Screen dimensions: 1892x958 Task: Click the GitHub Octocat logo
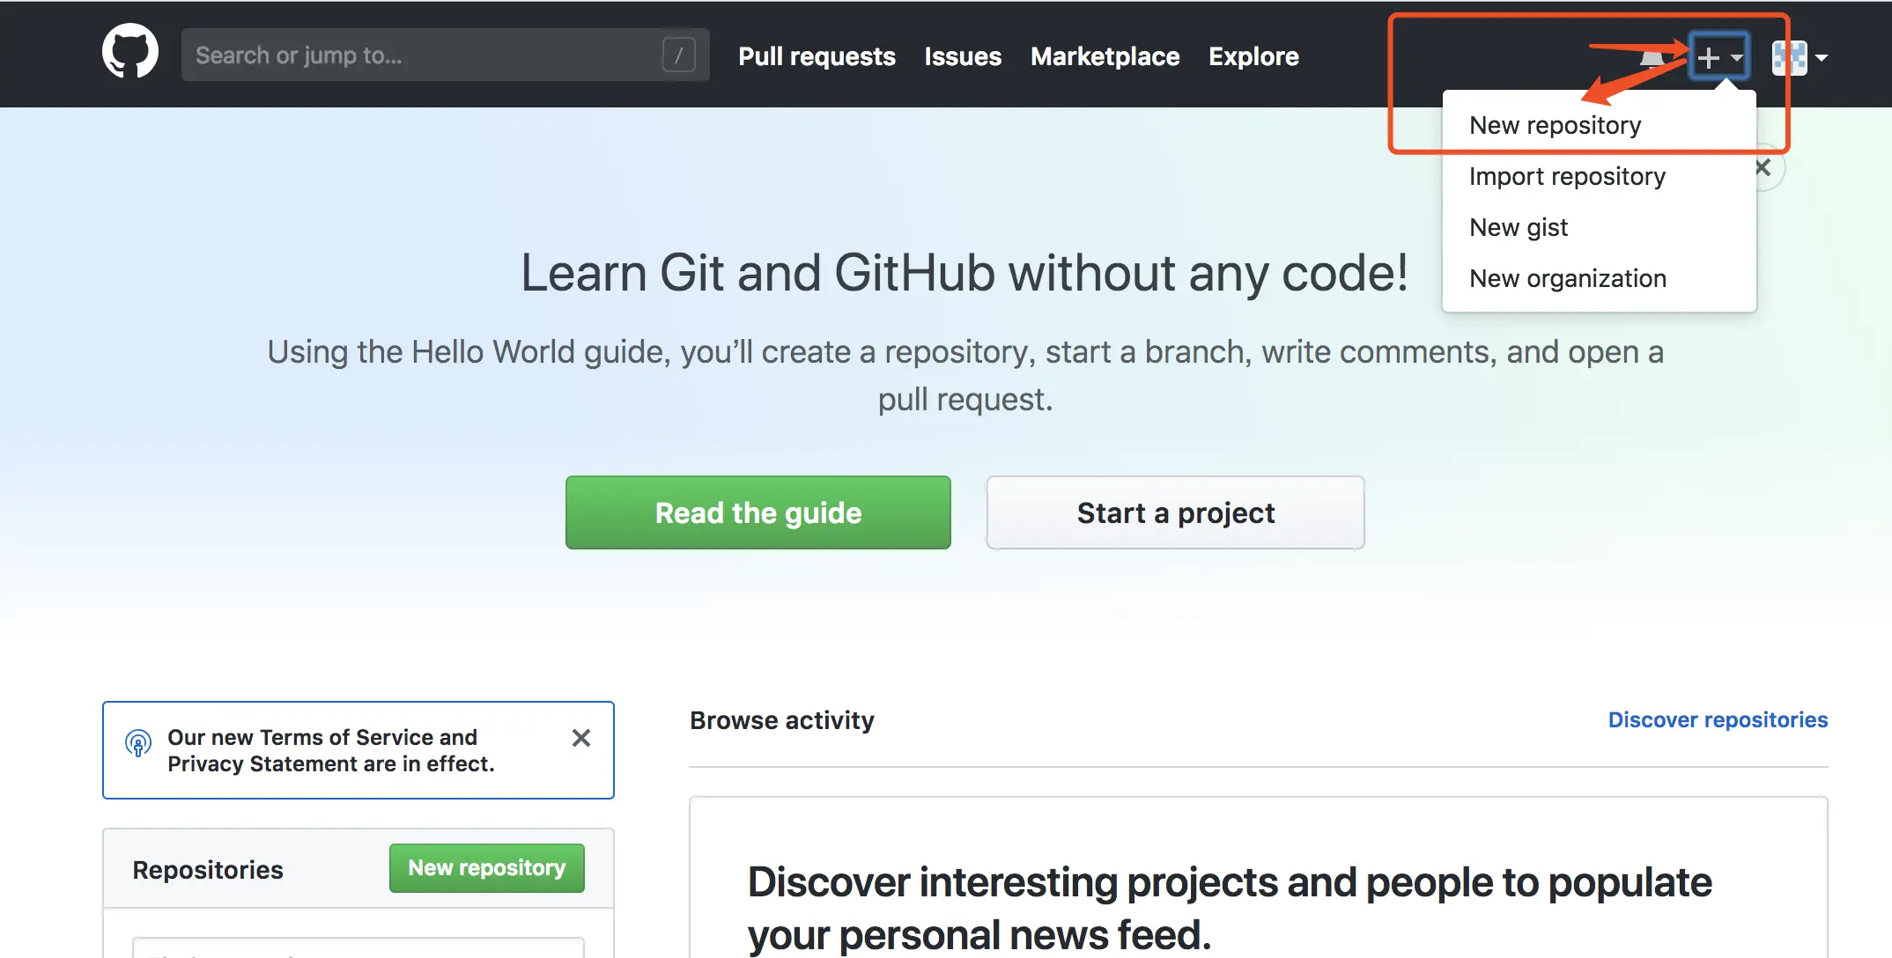pos(130,52)
